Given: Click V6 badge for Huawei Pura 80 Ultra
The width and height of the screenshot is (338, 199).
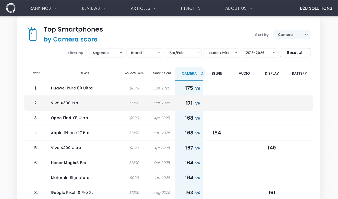Looking at the screenshot, I should click(x=197, y=88).
